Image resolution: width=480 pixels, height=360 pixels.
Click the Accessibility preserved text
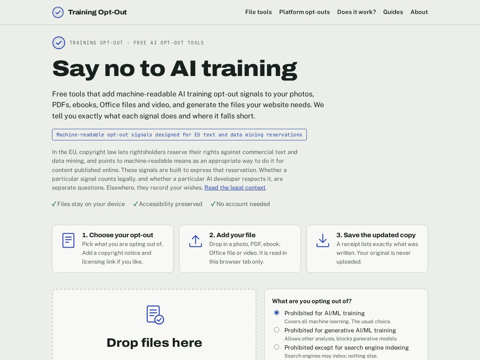click(x=170, y=204)
